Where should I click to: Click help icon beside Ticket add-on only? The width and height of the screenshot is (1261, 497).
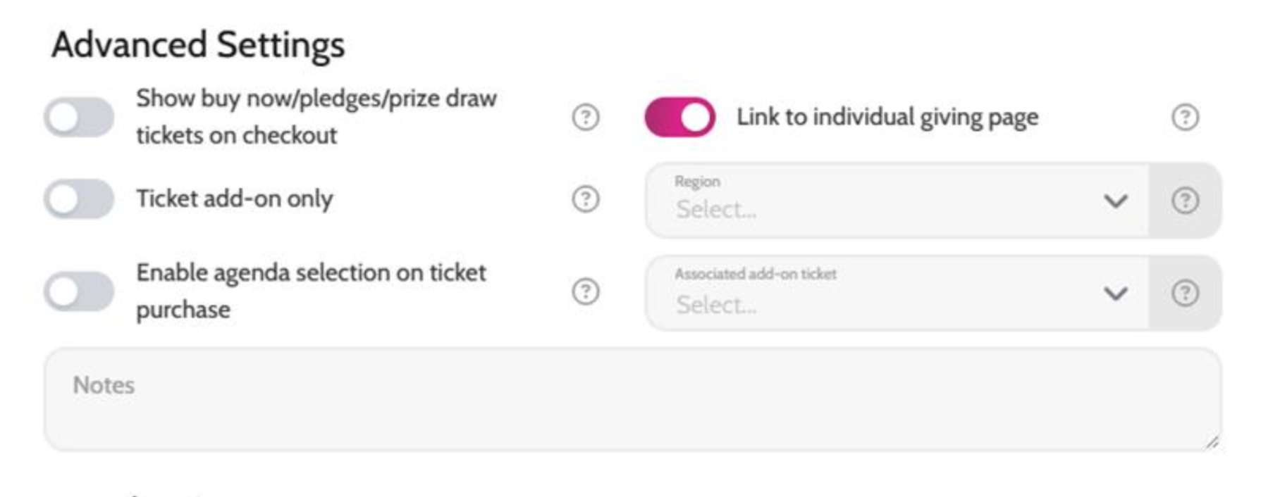(585, 199)
